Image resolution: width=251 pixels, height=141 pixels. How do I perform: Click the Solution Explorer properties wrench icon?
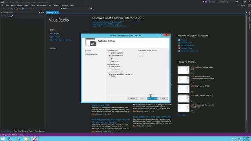12,16
